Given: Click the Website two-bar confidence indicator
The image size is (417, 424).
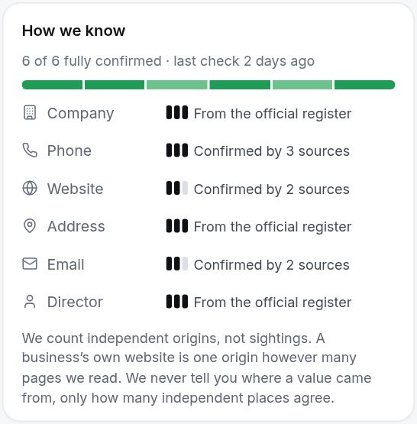Looking at the screenshot, I should pos(177,188).
